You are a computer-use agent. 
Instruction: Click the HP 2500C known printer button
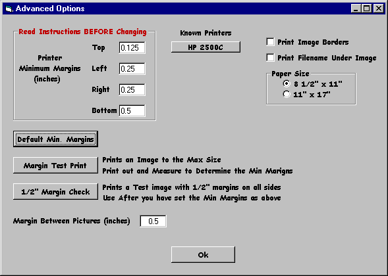click(x=206, y=47)
